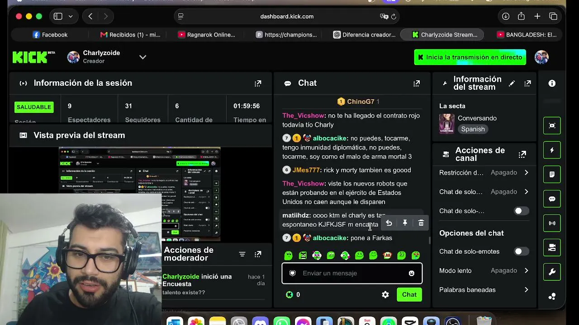Screen dimensions: 579x325
Task: Open the Chat de solo... Apagado setting chevron
Action: click(x=526, y=192)
